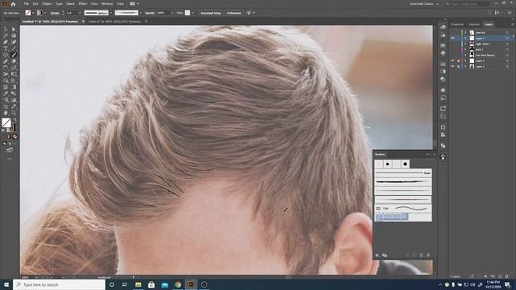Open the File menu
This screenshot has width=516, height=290.
26,4
